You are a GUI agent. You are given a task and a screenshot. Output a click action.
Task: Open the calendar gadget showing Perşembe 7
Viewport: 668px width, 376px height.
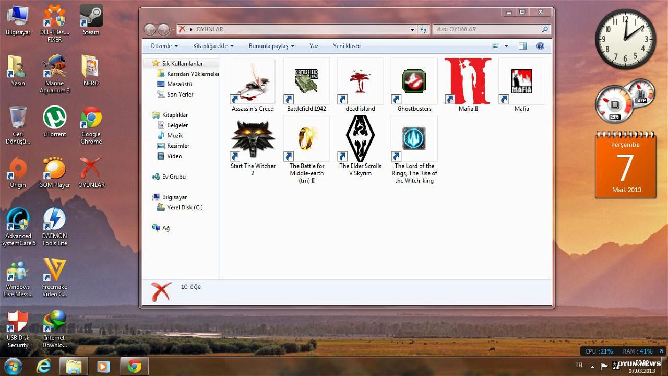[626, 166]
